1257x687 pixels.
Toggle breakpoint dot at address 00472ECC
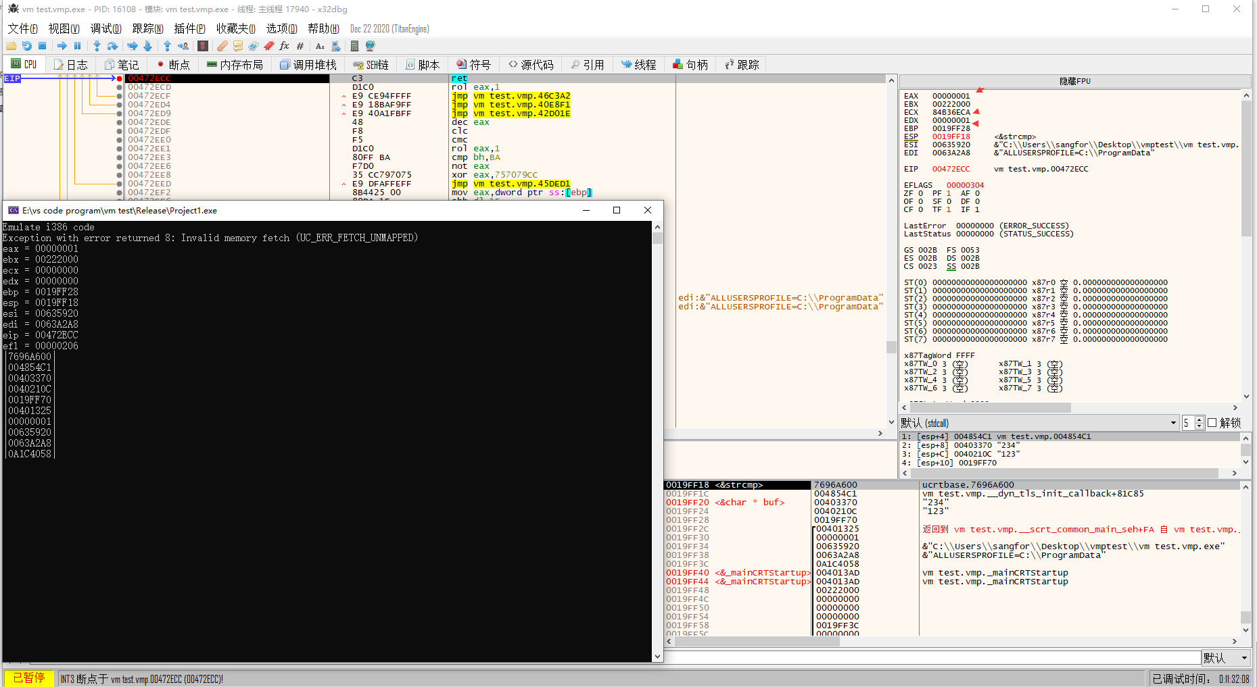[120, 78]
